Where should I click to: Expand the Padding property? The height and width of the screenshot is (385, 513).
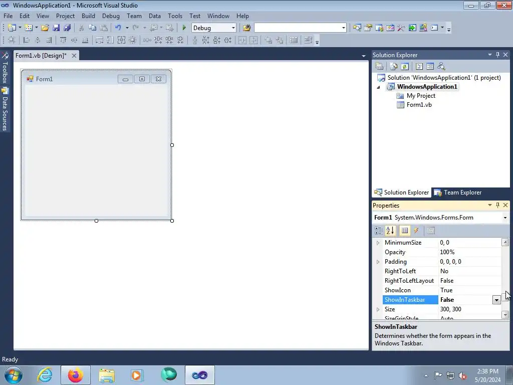pyautogui.click(x=378, y=262)
